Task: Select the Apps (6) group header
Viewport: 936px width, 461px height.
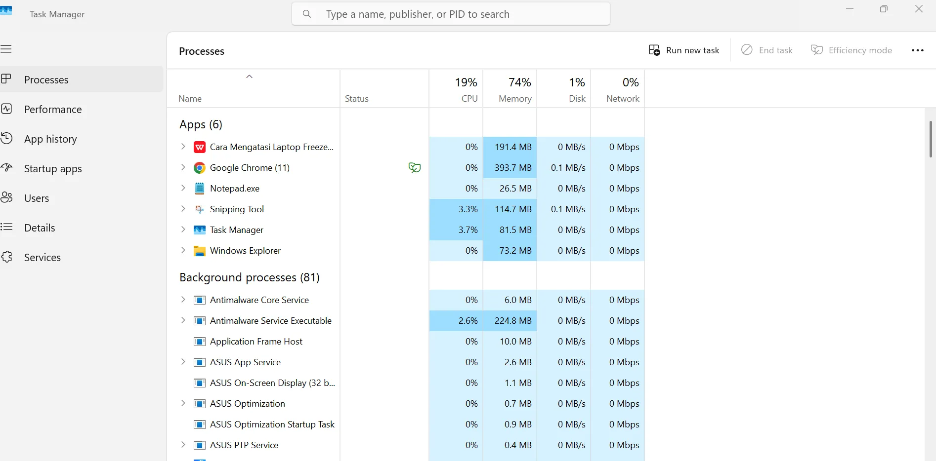Action: (x=201, y=124)
